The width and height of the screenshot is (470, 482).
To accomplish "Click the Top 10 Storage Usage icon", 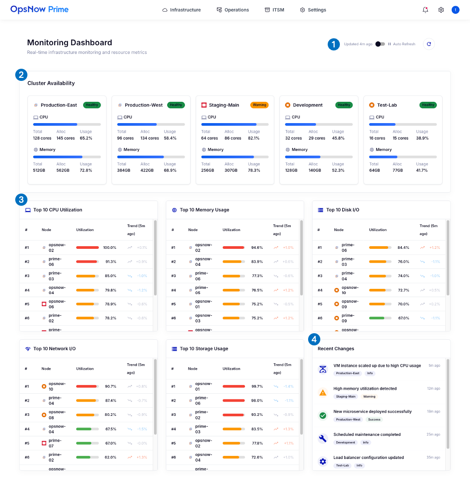I will coord(174,349).
